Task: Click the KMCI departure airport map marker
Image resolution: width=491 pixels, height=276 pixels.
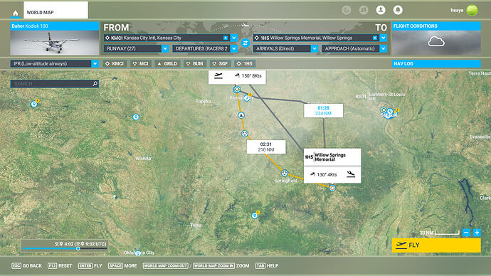Action: click(237, 90)
